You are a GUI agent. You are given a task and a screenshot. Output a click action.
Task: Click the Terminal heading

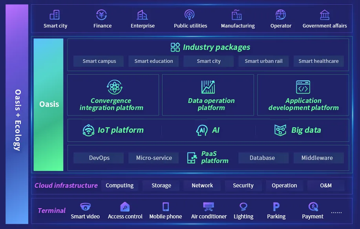click(x=52, y=211)
